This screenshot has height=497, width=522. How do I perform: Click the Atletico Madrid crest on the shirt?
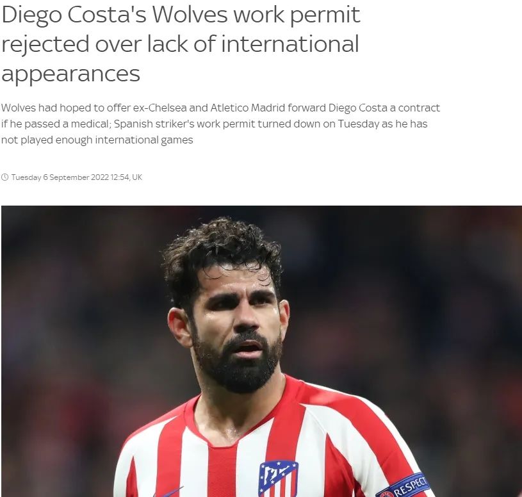[x=279, y=478]
